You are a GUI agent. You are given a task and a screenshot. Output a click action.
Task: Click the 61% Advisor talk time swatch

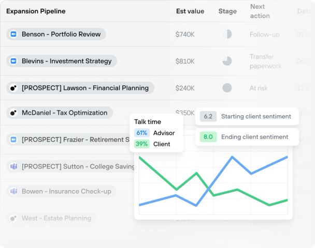click(142, 133)
